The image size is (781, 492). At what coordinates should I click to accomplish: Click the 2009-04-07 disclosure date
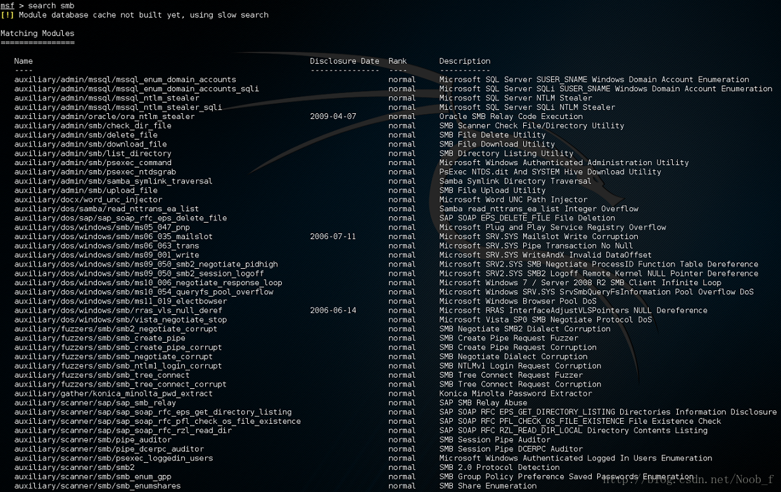[333, 116]
